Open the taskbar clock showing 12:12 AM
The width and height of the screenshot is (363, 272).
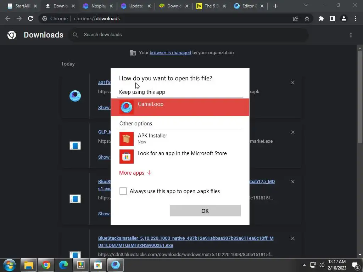pyautogui.click(x=337, y=265)
